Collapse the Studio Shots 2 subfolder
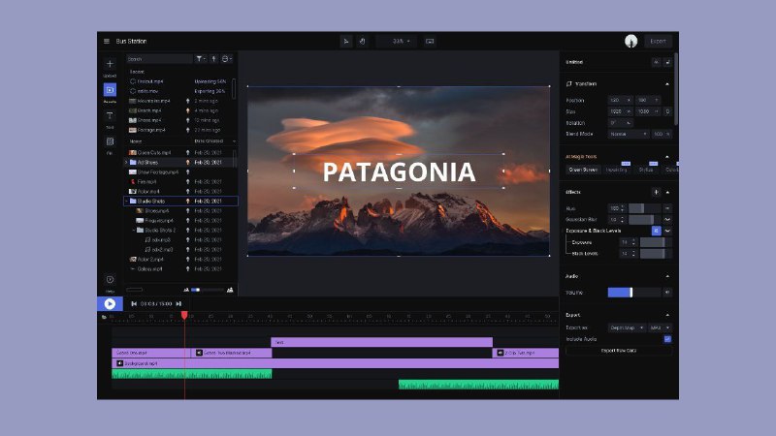The height and width of the screenshot is (436, 776). 134,231
